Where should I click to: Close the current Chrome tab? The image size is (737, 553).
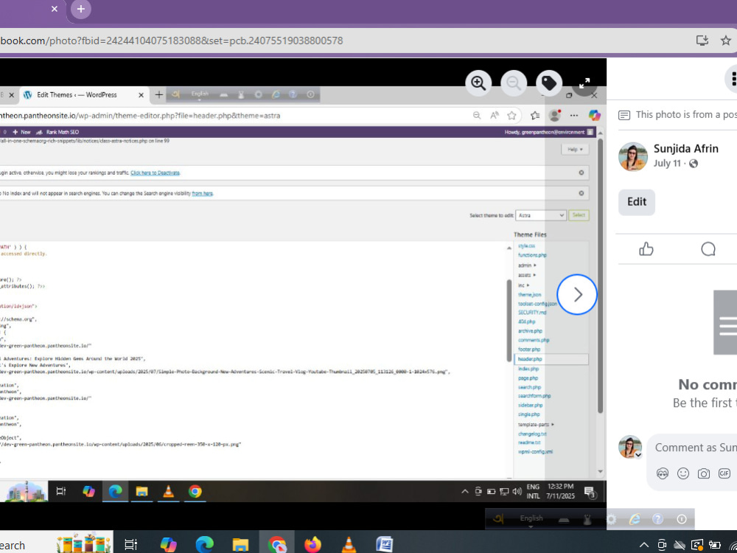click(55, 9)
